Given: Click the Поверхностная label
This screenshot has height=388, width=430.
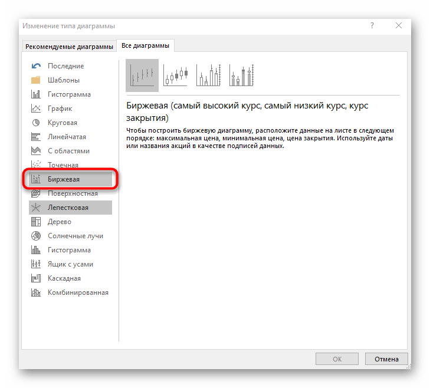Looking at the screenshot, I should (73, 193).
